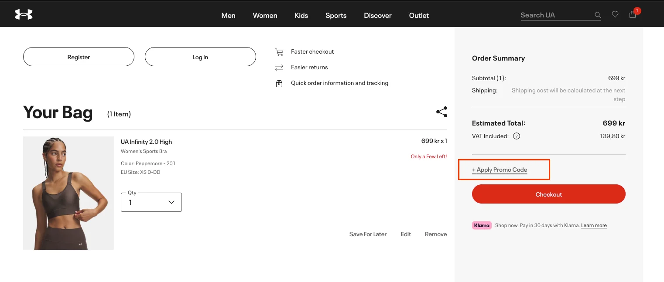664x282 pixels.
Task: Click the '139,80 kr' VAT value
Action: pos(613,136)
